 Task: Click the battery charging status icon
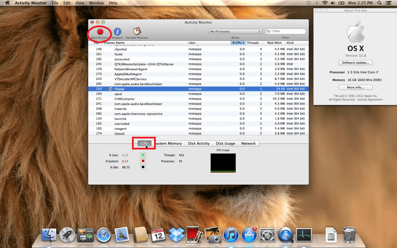pyautogui.click(x=342, y=3)
